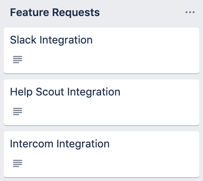Screen dimensions: 203x181
Task: Click the three-dot ellipsis beside Feature Requests
Action: pyautogui.click(x=190, y=12)
